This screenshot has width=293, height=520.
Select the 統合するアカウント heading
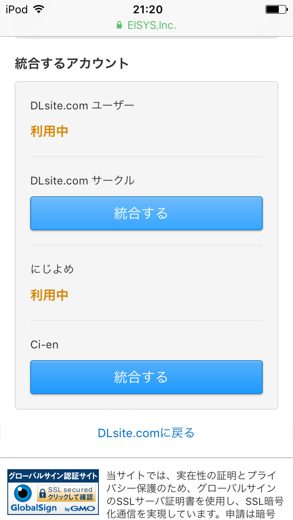pos(72,63)
